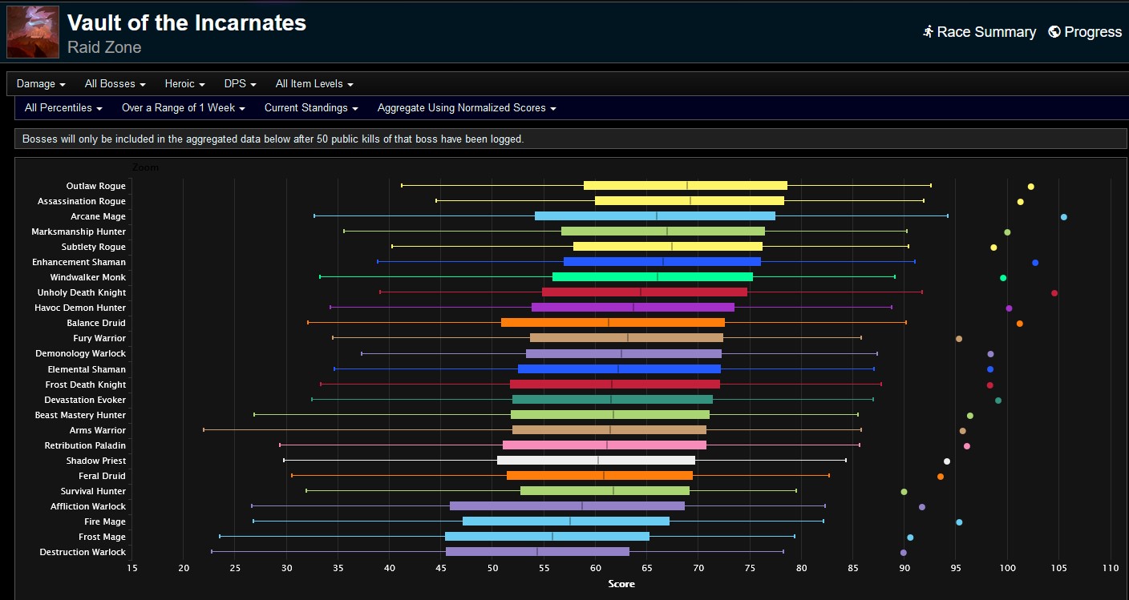Open the All Item Levels filter
Viewport: 1129px width, 600px height.
314,83
